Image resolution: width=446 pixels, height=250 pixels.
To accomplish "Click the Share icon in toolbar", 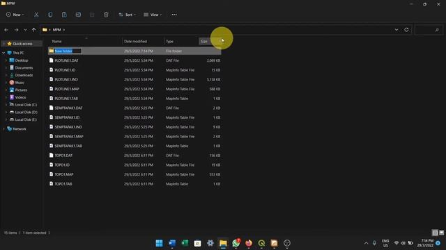I will coord(92,15).
